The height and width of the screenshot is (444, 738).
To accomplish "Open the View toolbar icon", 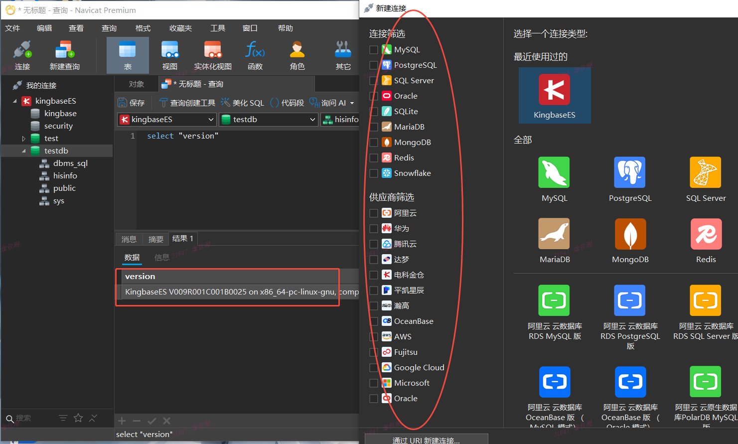I will point(170,55).
